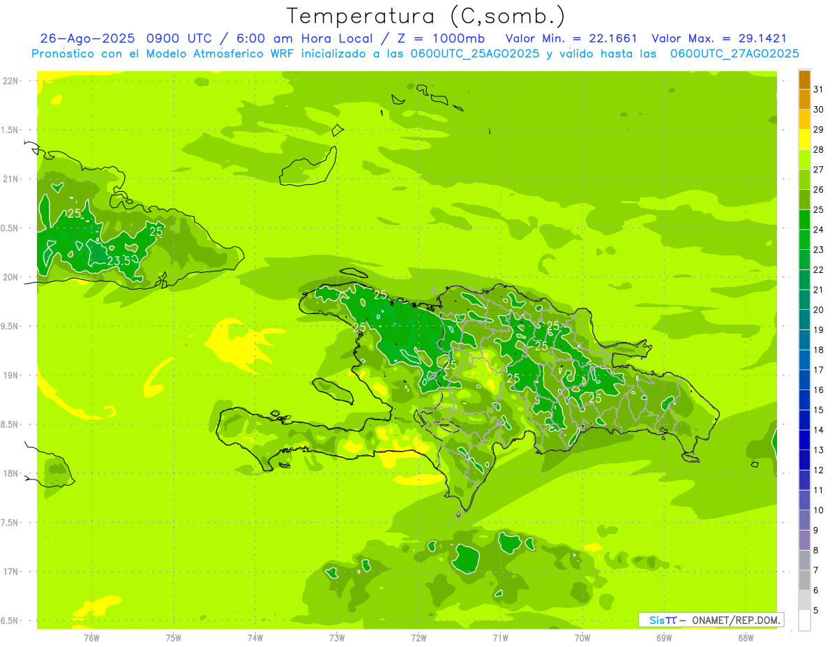Pick the dark blue swatch between 13 and 14
837x647 pixels.
(804, 440)
